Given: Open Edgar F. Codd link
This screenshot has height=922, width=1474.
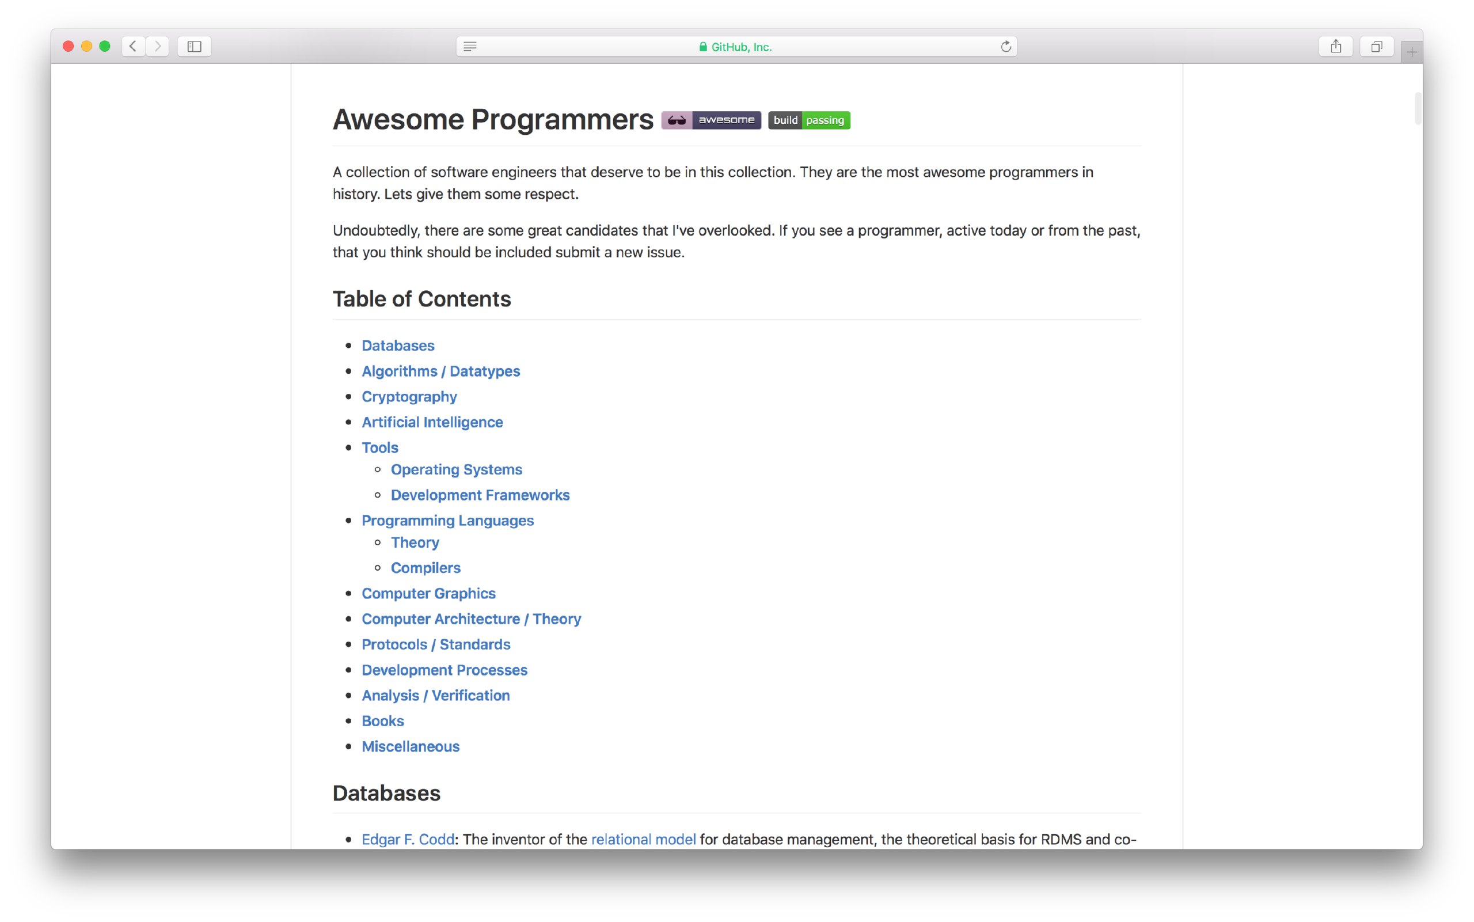Looking at the screenshot, I should pyautogui.click(x=408, y=839).
